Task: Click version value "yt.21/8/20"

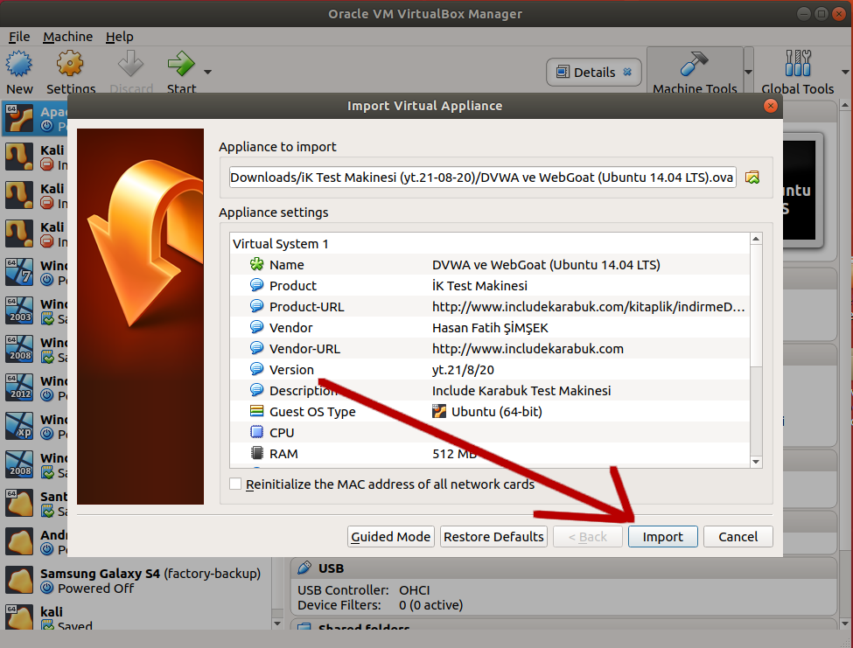Action: tap(463, 370)
